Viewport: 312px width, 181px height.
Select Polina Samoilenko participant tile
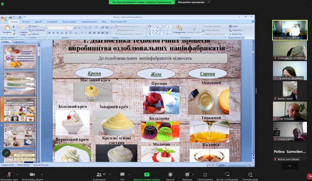tap(290, 151)
